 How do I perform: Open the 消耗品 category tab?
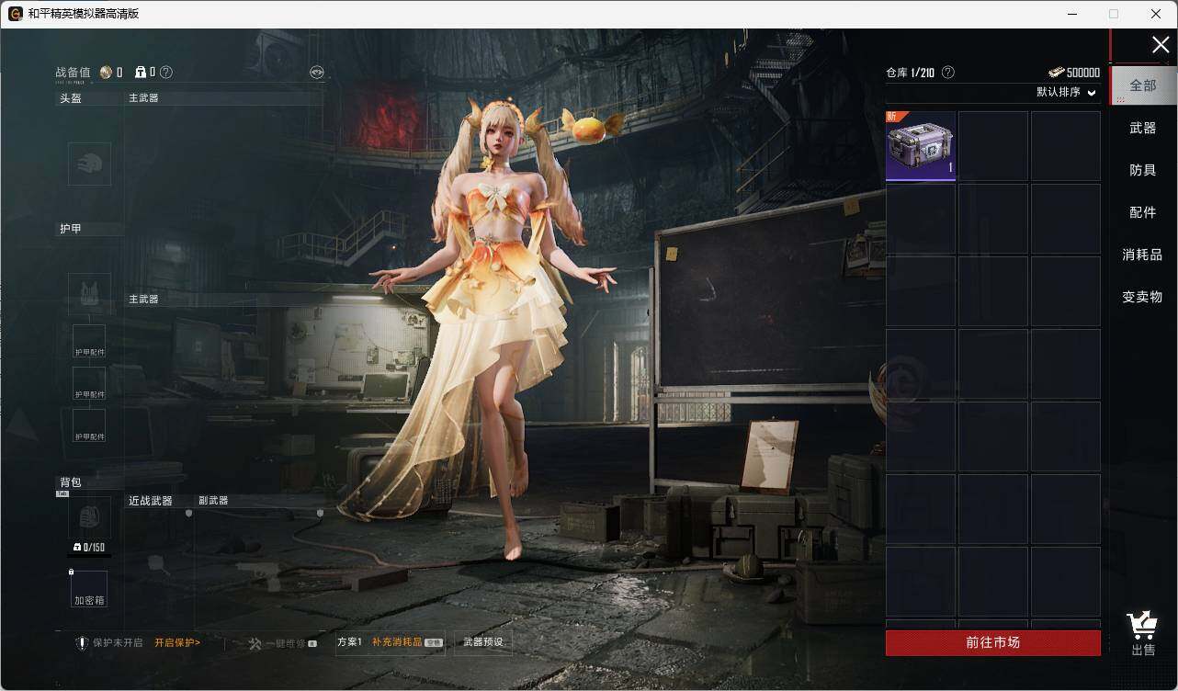[x=1143, y=255]
